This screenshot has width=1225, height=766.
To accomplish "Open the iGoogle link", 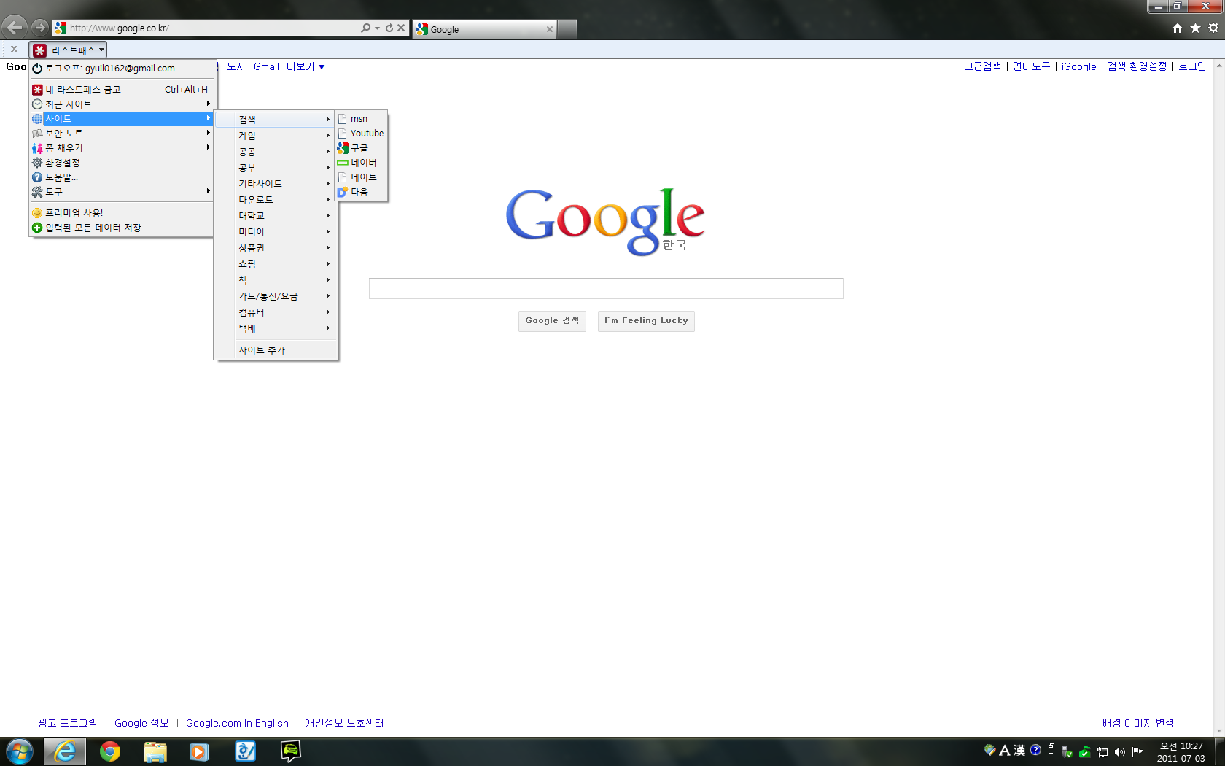I will 1079,66.
